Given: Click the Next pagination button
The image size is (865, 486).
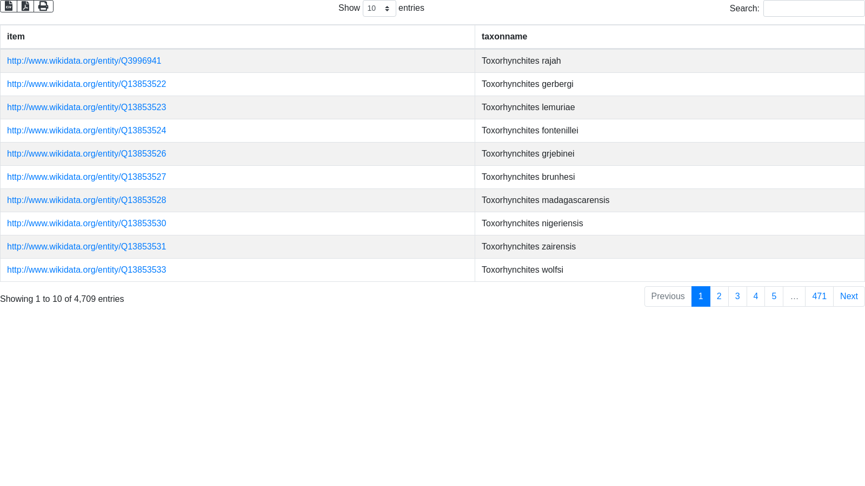Looking at the screenshot, I should [x=849, y=296].
